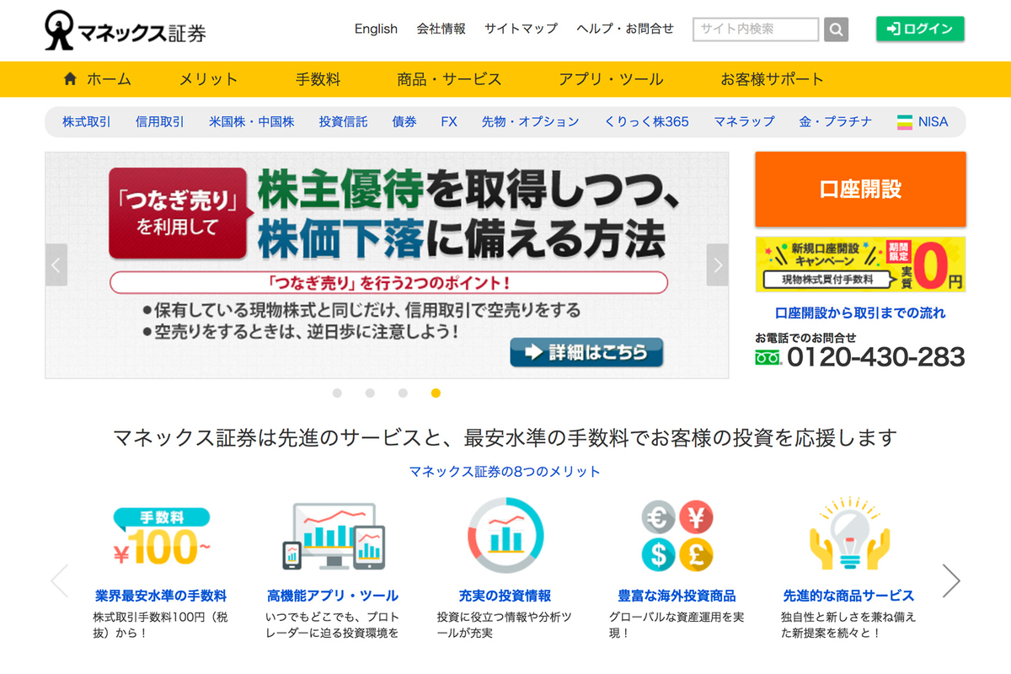1011x674 pixels.
Task: Click the orange 口座開設 button
Action: (x=860, y=190)
